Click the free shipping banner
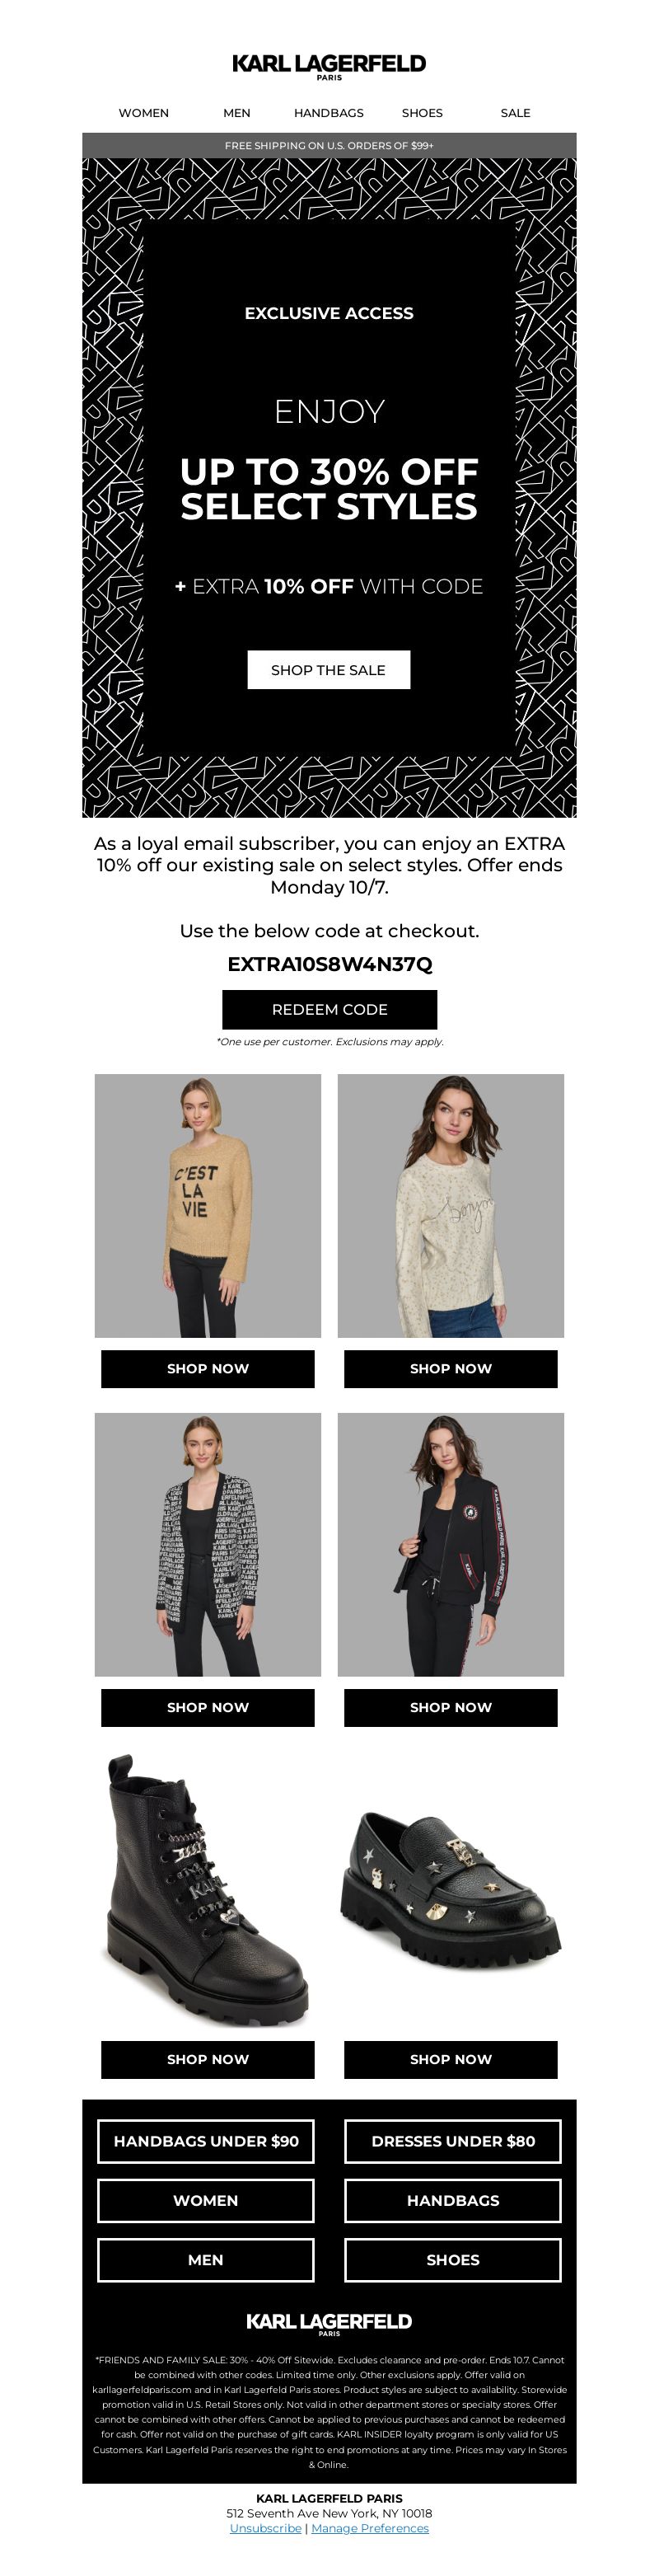659x2576 pixels. tap(329, 145)
